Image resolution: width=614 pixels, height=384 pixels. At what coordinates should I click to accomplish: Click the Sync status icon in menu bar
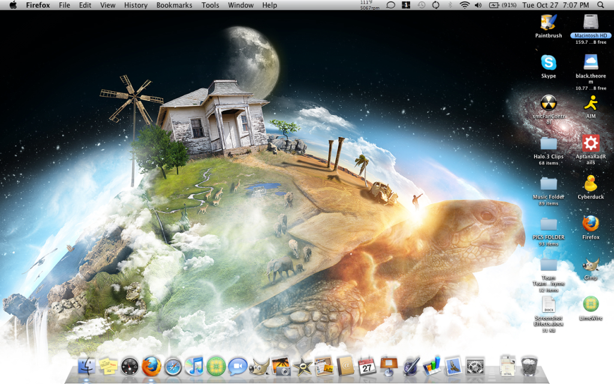pyautogui.click(x=435, y=5)
